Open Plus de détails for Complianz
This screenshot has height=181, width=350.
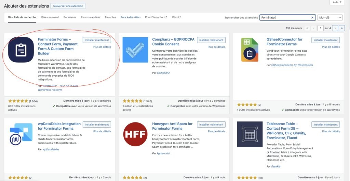pos(216,47)
